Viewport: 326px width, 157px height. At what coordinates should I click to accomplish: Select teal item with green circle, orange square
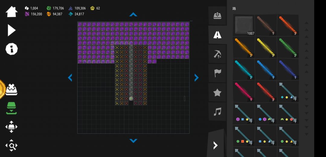[244, 136]
